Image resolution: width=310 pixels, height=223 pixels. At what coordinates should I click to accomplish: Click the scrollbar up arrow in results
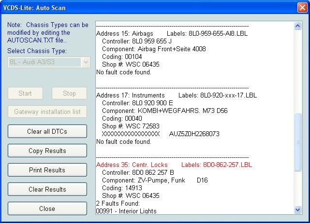pyautogui.click(x=298, y=26)
